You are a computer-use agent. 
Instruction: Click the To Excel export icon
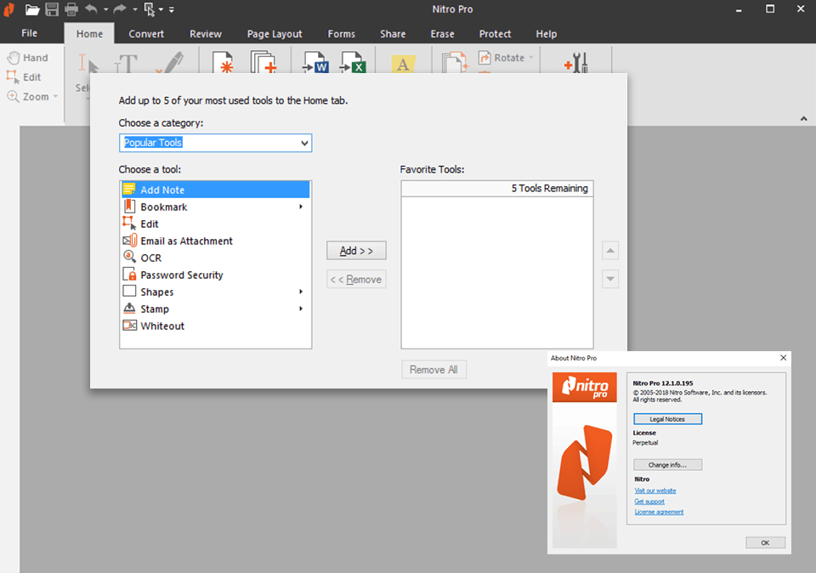point(353,63)
